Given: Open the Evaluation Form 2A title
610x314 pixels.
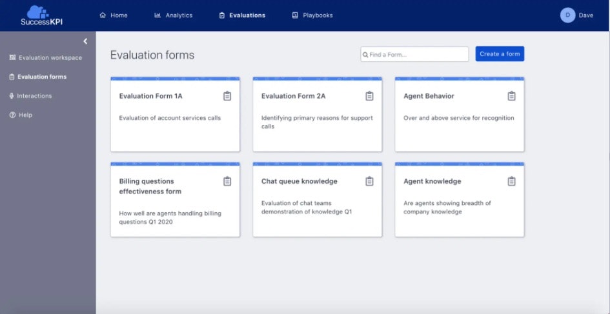Looking at the screenshot, I should 293,96.
